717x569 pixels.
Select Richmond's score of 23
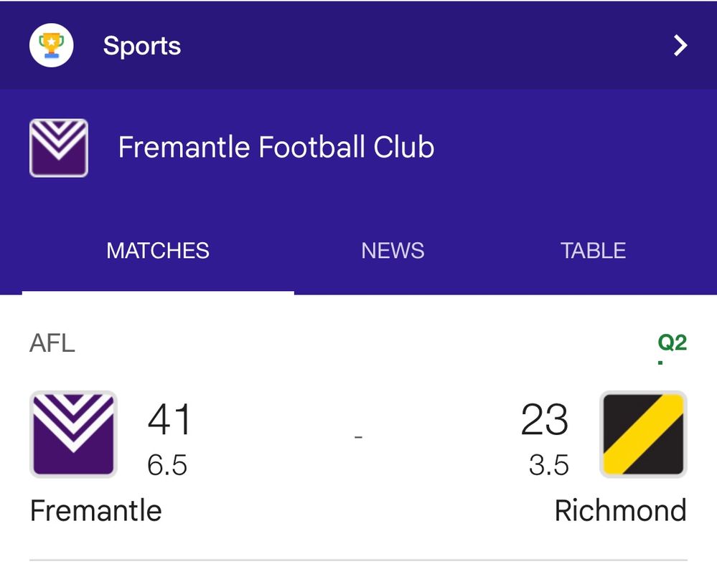[544, 419]
